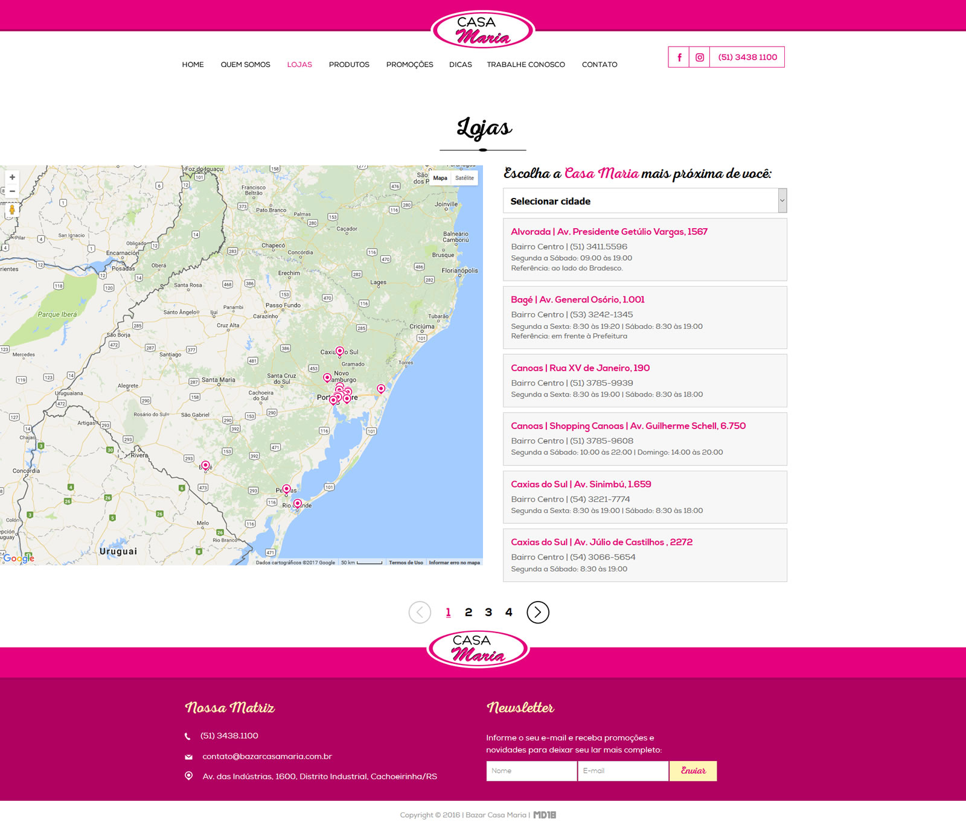
Task: Open the LOJAS menu item
Action: [299, 65]
